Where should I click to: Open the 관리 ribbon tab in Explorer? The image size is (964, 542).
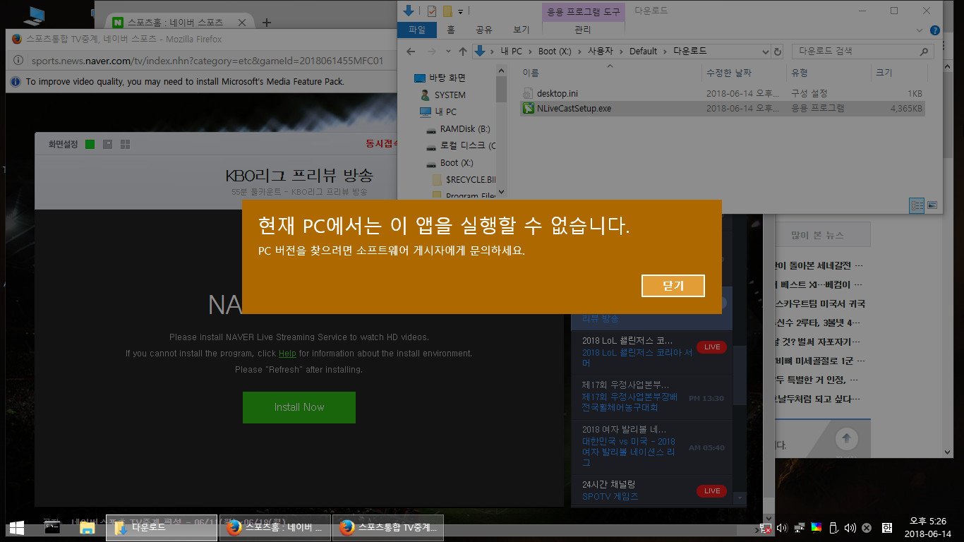[583, 30]
